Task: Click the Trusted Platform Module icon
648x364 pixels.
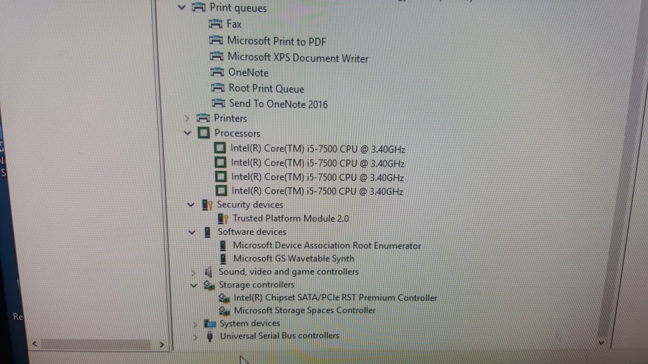Action: tap(224, 218)
